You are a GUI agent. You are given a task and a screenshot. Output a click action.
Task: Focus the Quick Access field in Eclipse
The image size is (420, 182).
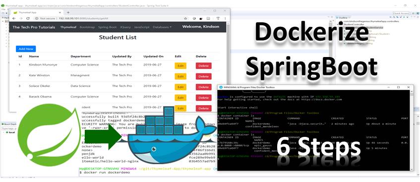(x=401, y=13)
